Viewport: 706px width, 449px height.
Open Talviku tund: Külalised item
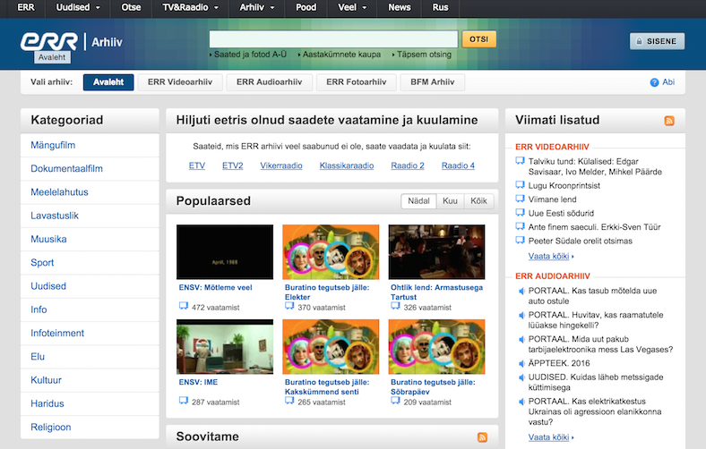pyautogui.click(x=595, y=166)
